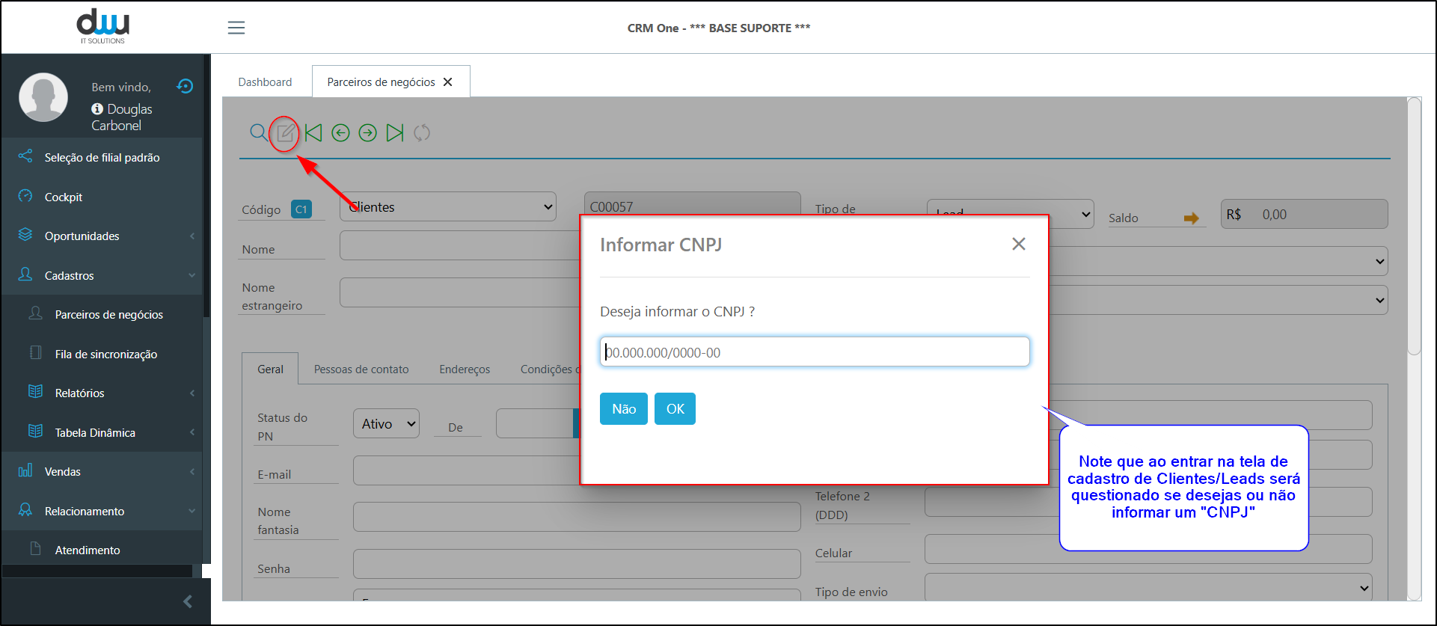Click the Atendimento document icon
1437x626 pixels.
35,549
